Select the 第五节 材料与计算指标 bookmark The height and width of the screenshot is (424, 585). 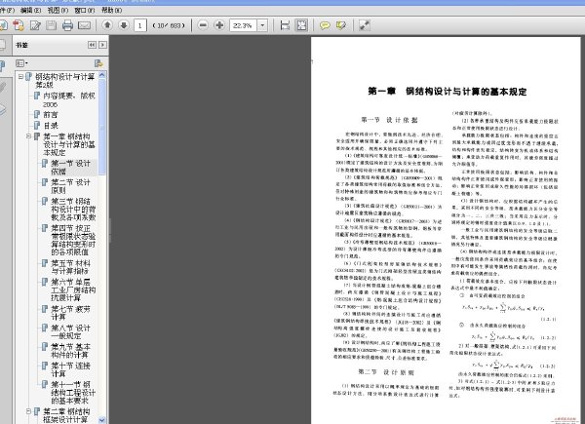(71, 267)
